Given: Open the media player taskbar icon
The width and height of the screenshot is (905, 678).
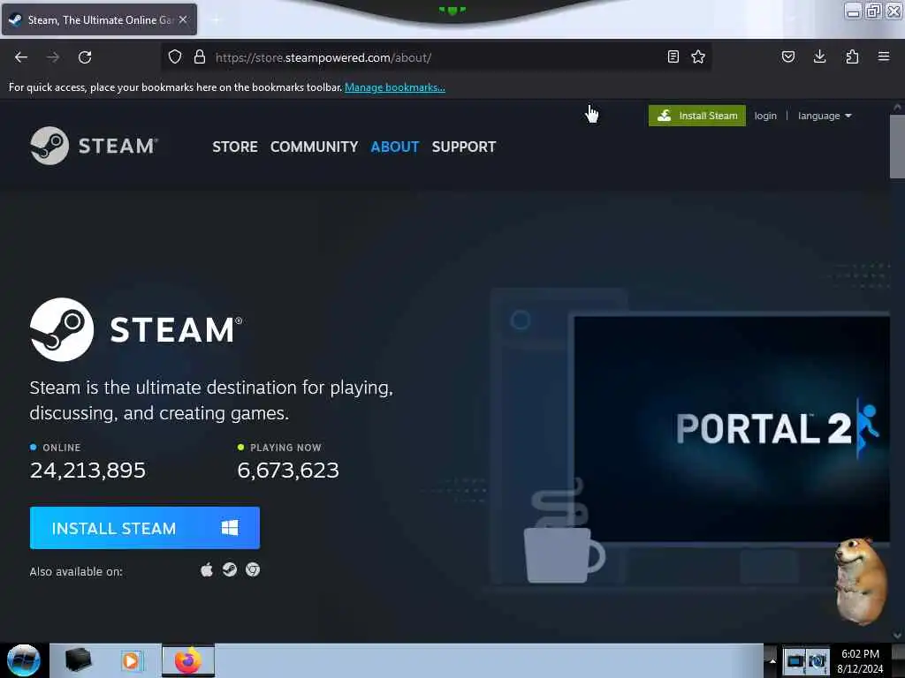Looking at the screenshot, I should (131, 660).
